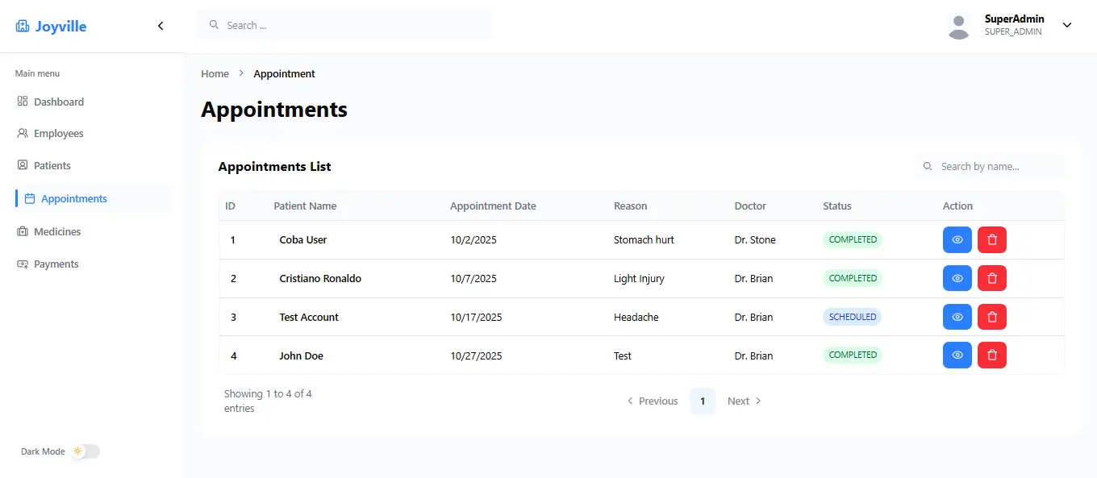
Task: Click the Joyville hospital logo icon
Action: pos(23,27)
